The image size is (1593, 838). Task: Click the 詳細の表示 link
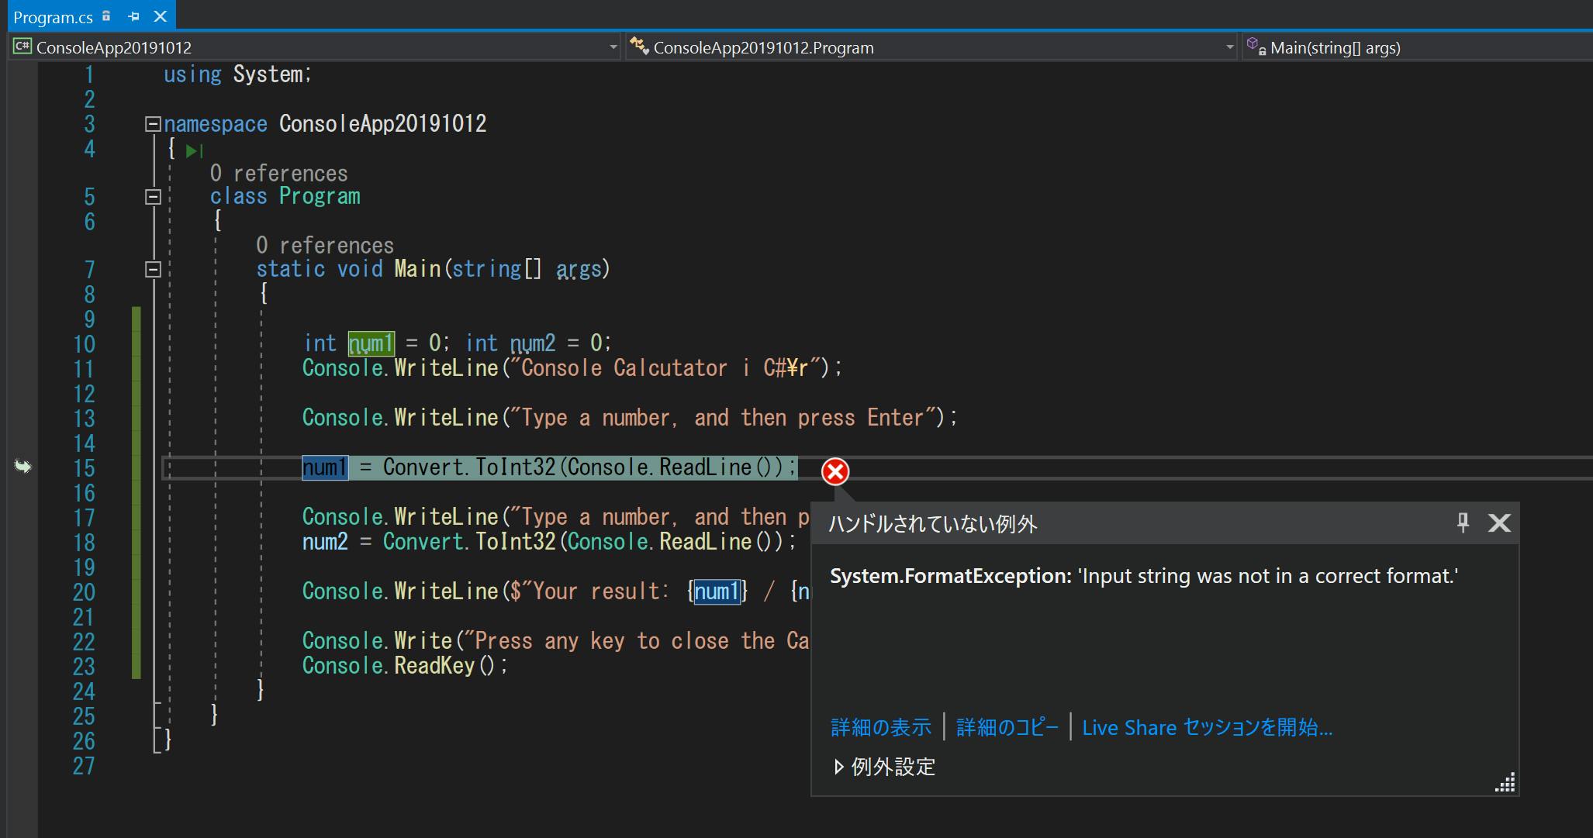880,727
